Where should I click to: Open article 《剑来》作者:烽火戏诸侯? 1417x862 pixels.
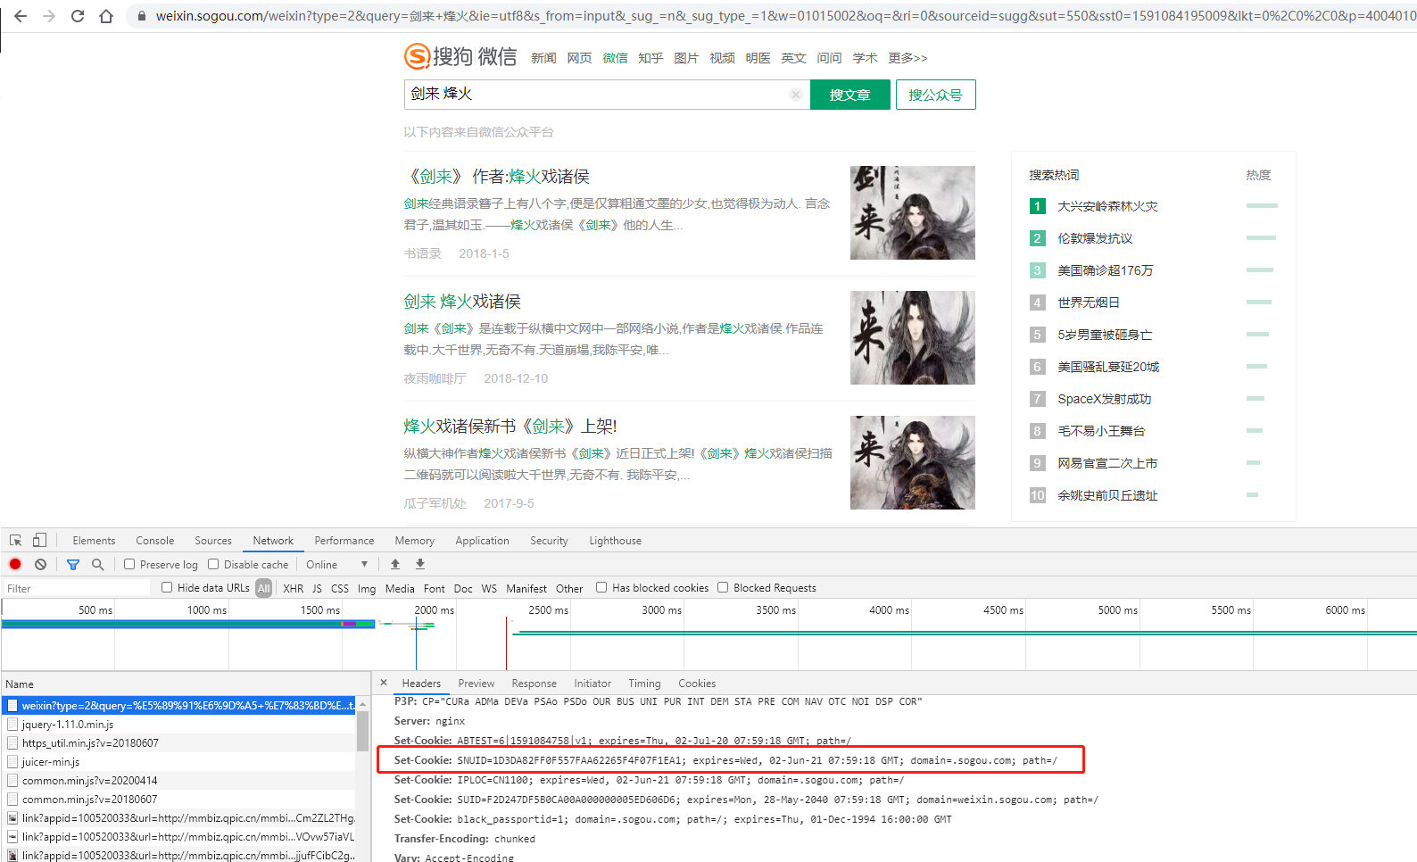pyautogui.click(x=496, y=177)
